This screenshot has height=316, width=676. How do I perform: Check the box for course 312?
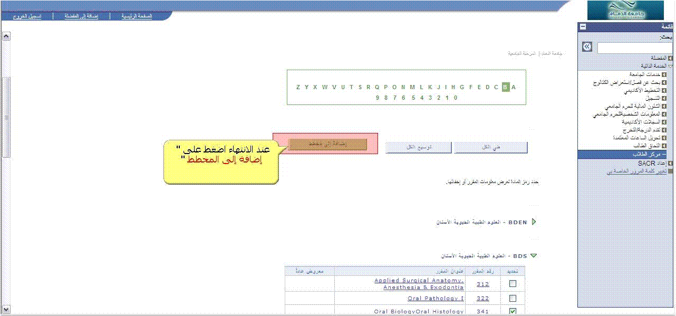(x=513, y=284)
